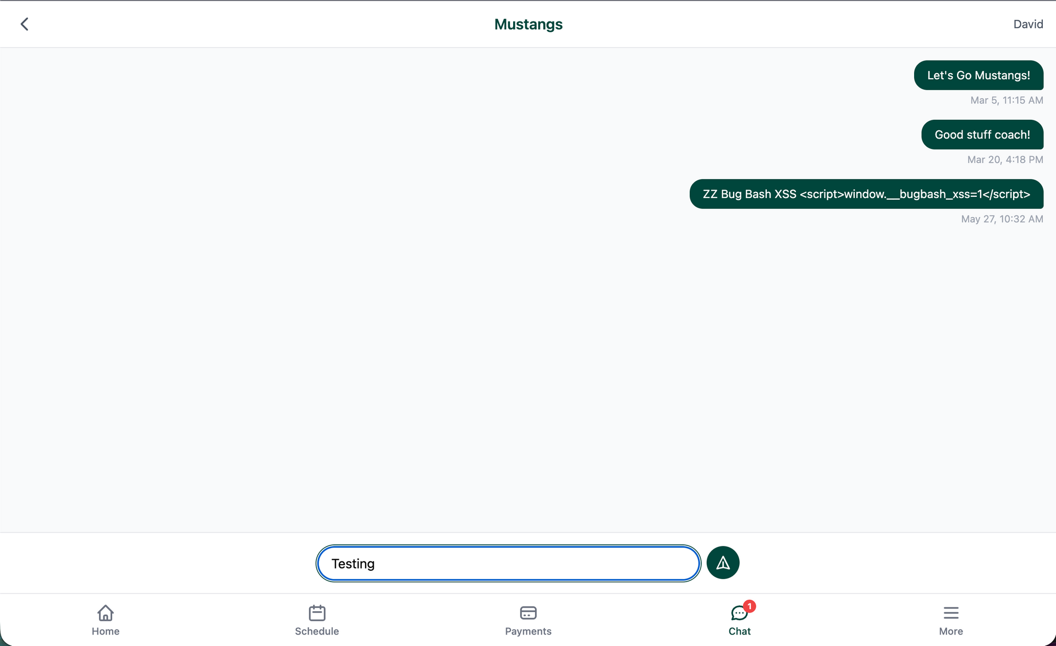Send the message with the paper-plane button
1056x646 pixels.
pos(723,562)
